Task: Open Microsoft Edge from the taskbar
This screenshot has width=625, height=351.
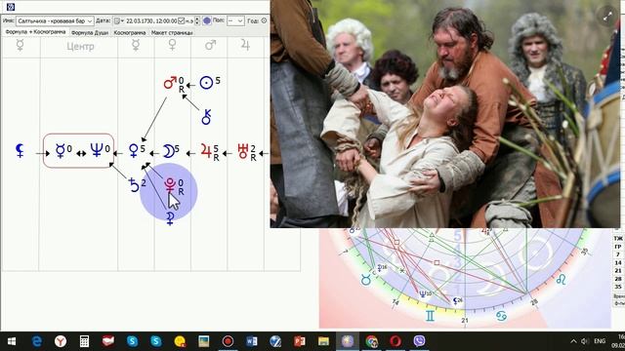Action: click(x=37, y=341)
